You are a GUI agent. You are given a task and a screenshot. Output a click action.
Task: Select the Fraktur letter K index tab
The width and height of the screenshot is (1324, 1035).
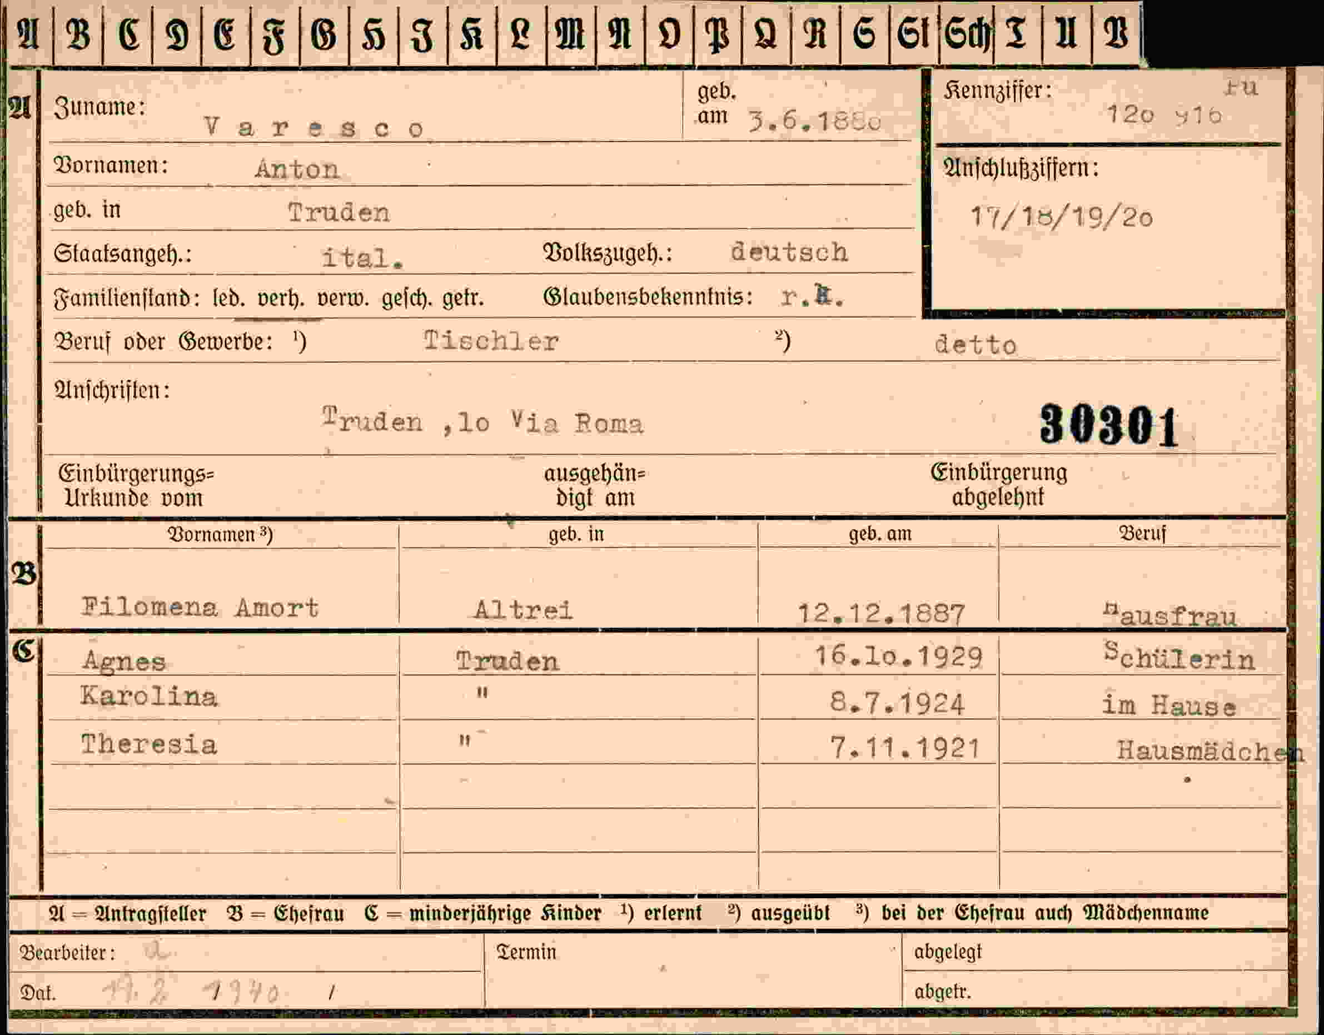tap(472, 34)
